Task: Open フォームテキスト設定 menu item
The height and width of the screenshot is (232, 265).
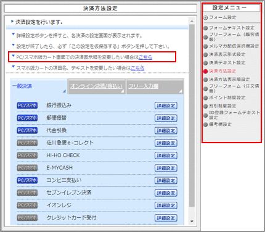Action: [x=229, y=28]
